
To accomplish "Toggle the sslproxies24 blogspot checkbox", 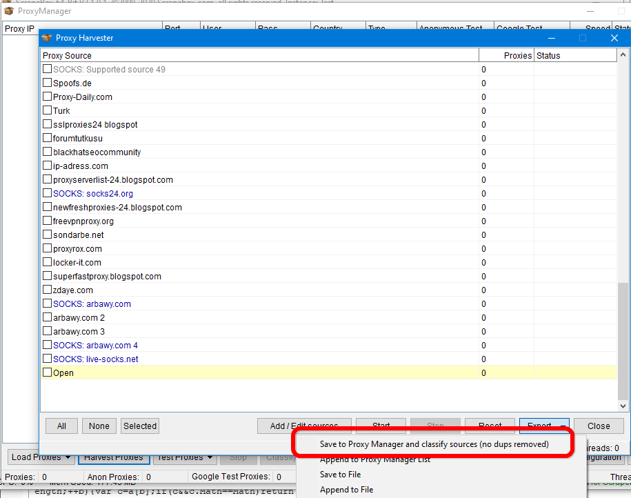I will (x=47, y=124).
